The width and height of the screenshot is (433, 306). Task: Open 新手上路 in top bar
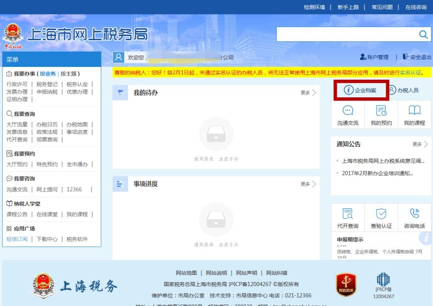[x=348, y=7]
